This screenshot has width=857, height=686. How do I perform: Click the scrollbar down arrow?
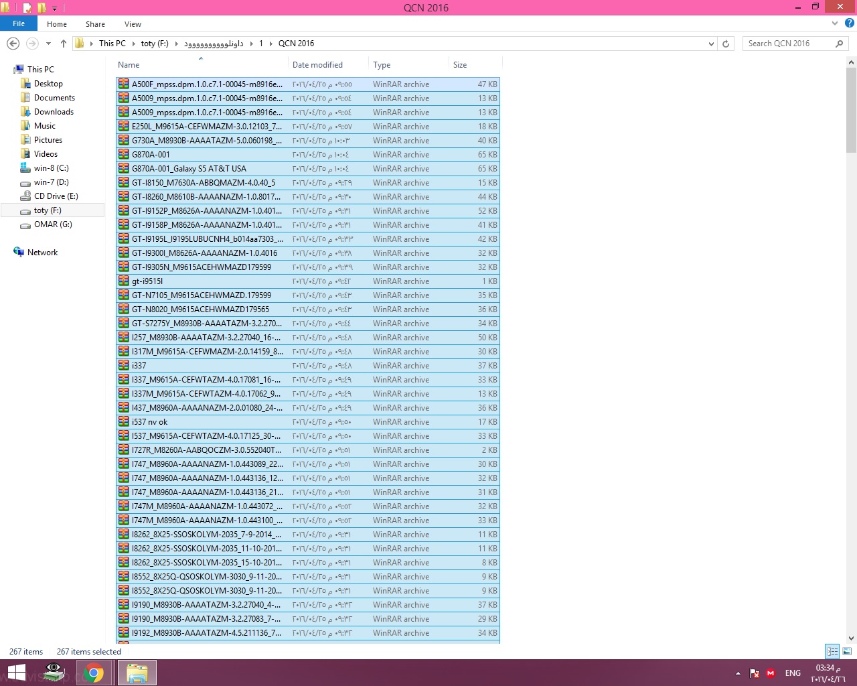pos(851,638)
